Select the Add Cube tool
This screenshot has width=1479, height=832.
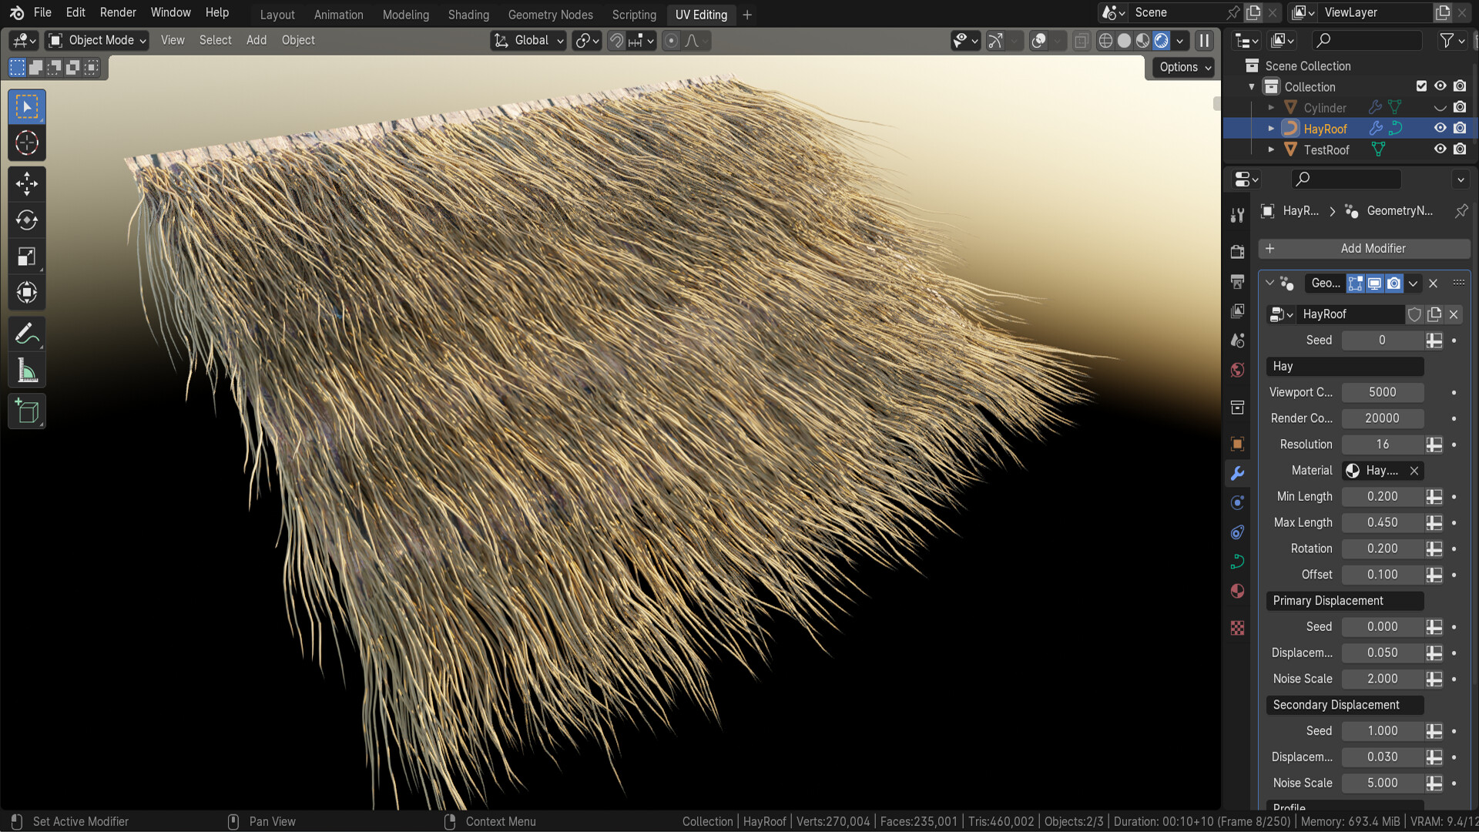(x=27, y=411)
